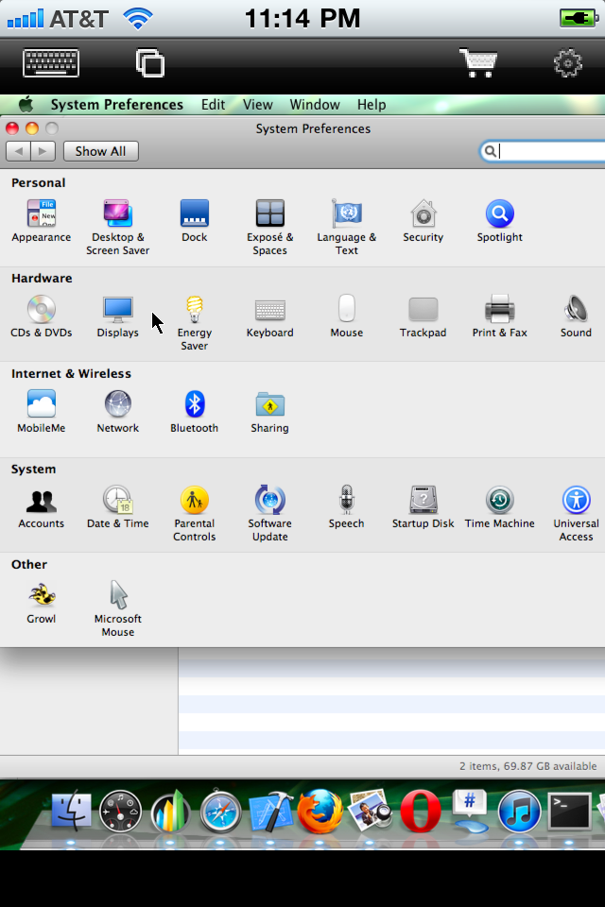Open the Security preference pane
Image resolution: width=605 pixels, height=907 pixels.
[x=423, y=221]
